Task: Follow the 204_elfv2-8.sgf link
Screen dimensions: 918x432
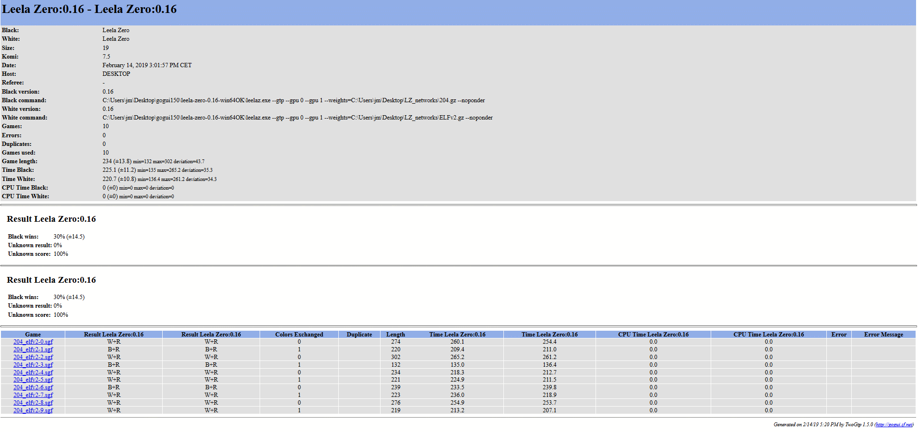Action: coord(33,403)
